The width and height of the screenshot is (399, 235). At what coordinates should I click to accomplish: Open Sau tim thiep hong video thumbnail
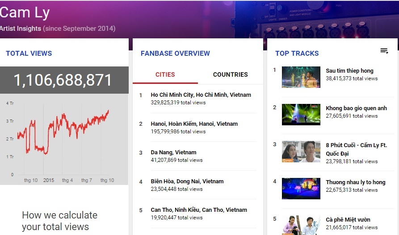(x=301, y=77)
